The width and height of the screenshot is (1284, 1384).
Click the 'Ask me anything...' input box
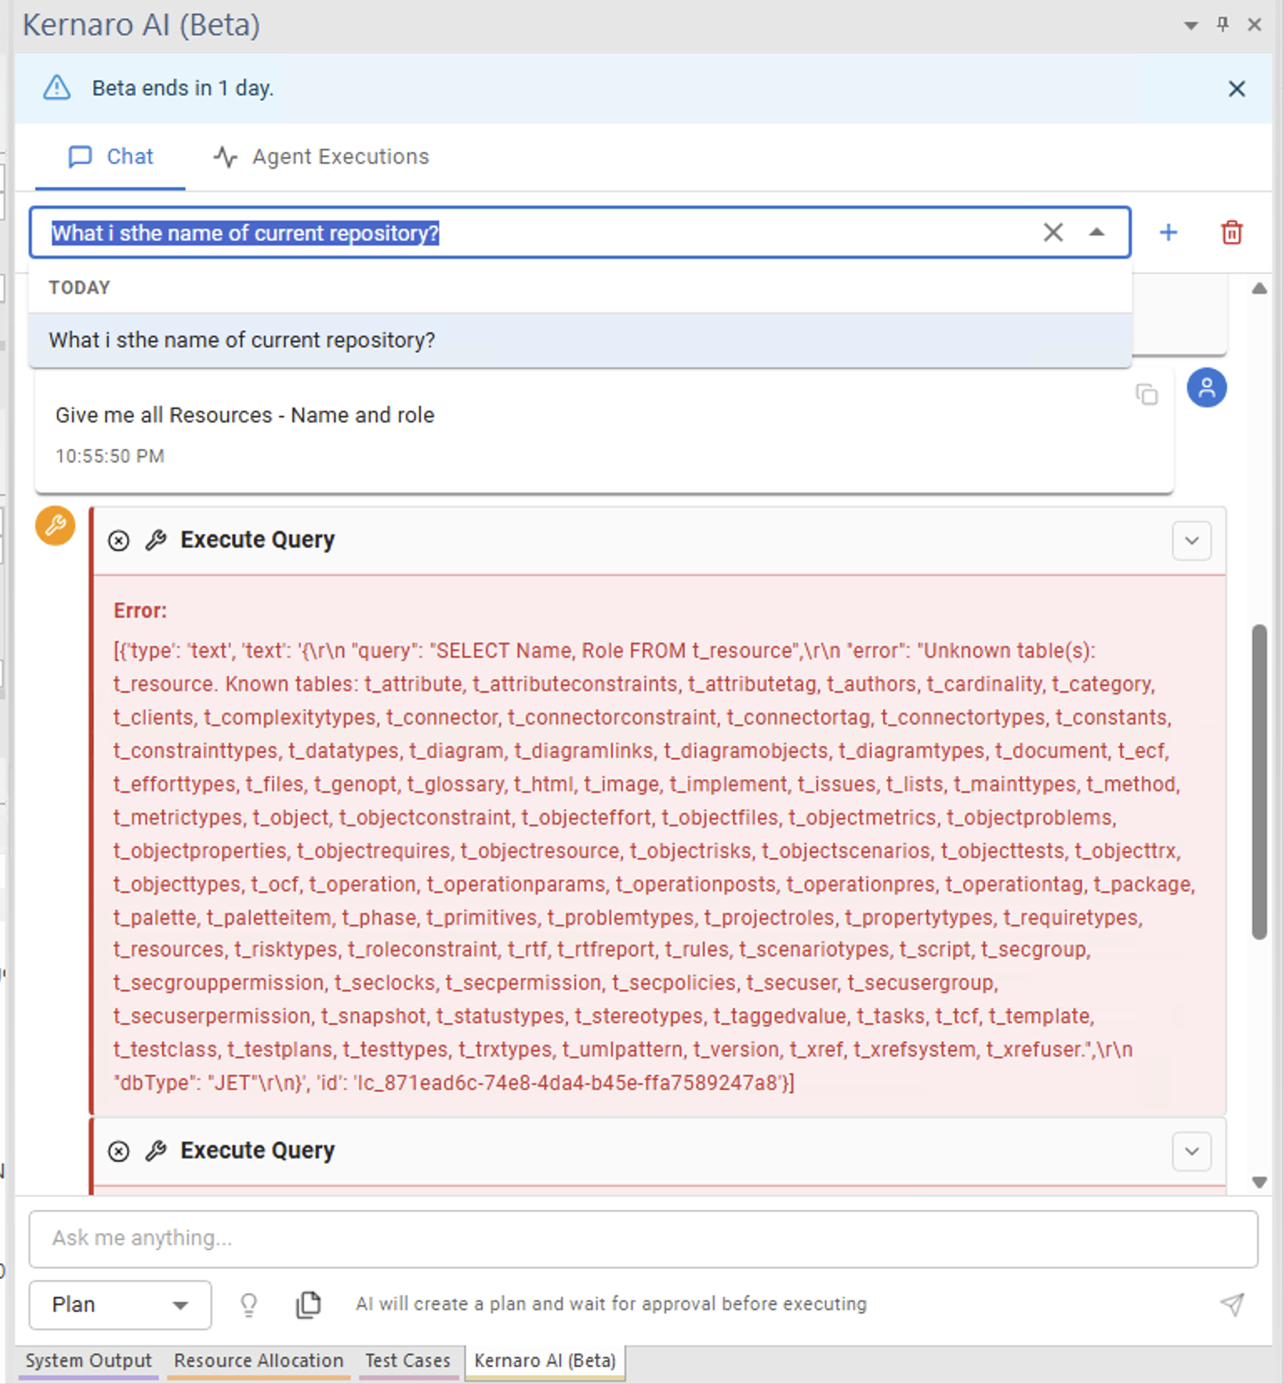click(x=643, y=1239)
